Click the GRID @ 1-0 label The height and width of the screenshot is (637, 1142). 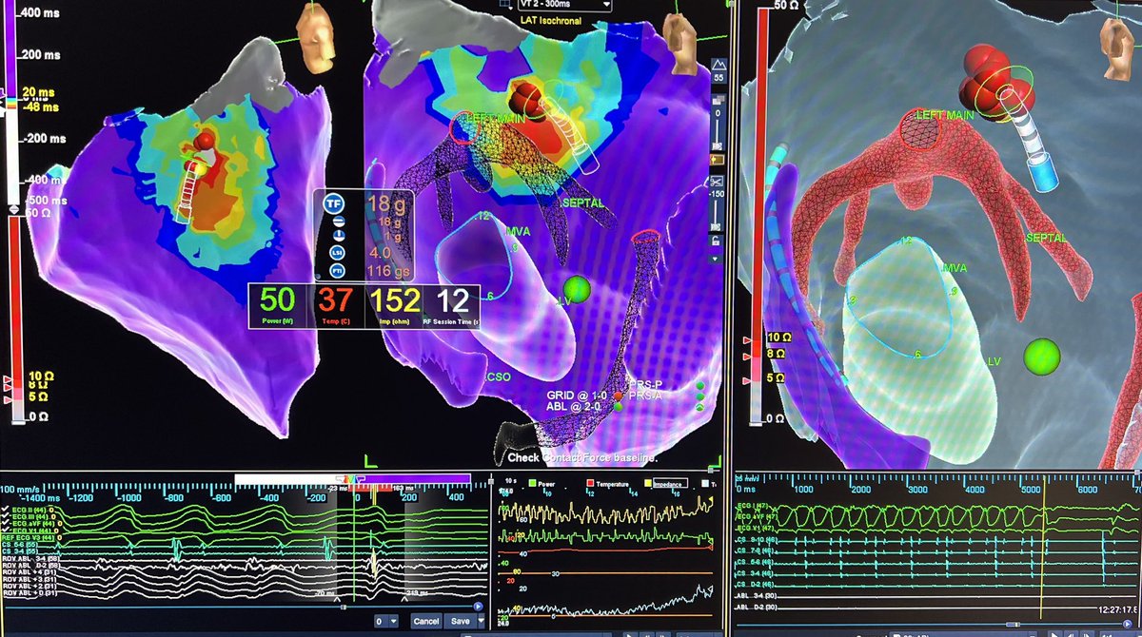pos(578,394)
